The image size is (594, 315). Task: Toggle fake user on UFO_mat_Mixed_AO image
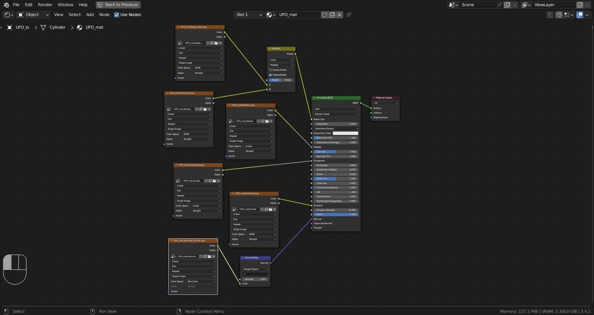click(x=197, y=109)
